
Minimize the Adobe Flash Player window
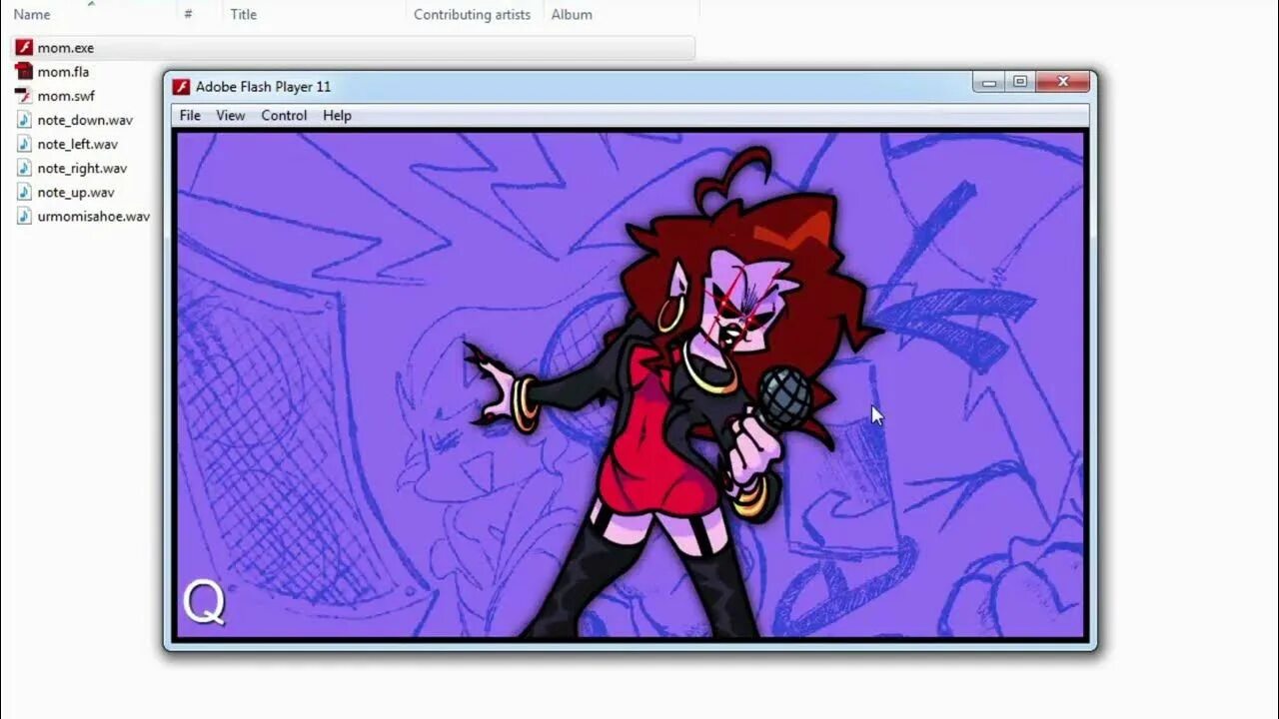[988, 83]
